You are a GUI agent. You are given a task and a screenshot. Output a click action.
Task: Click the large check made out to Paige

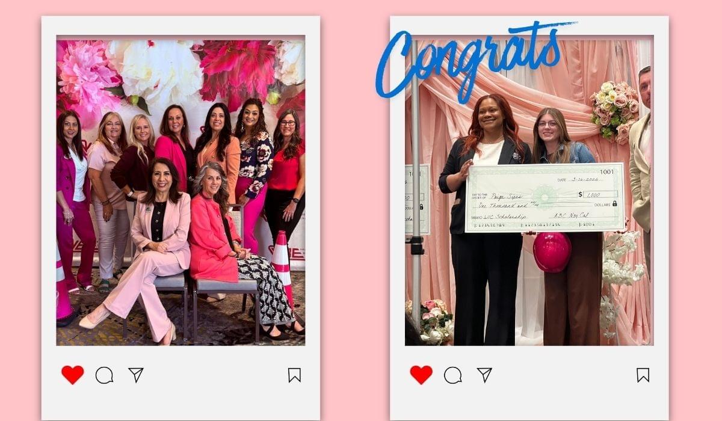(x=545, y=197)
